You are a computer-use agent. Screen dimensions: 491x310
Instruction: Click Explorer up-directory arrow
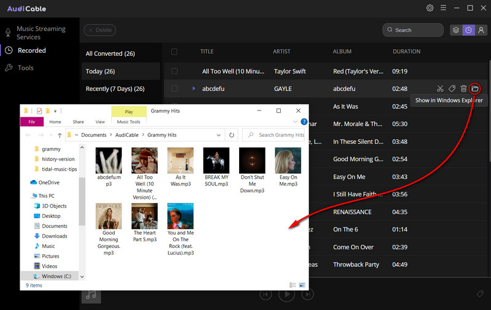[60, 135]
